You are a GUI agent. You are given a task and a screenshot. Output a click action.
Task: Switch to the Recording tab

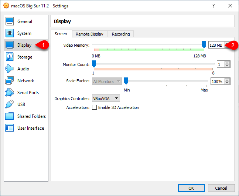(121, 34)
